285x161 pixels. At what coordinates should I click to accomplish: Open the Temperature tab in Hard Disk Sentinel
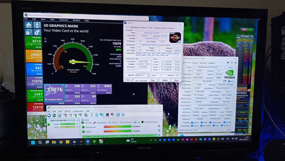[100, 123]
